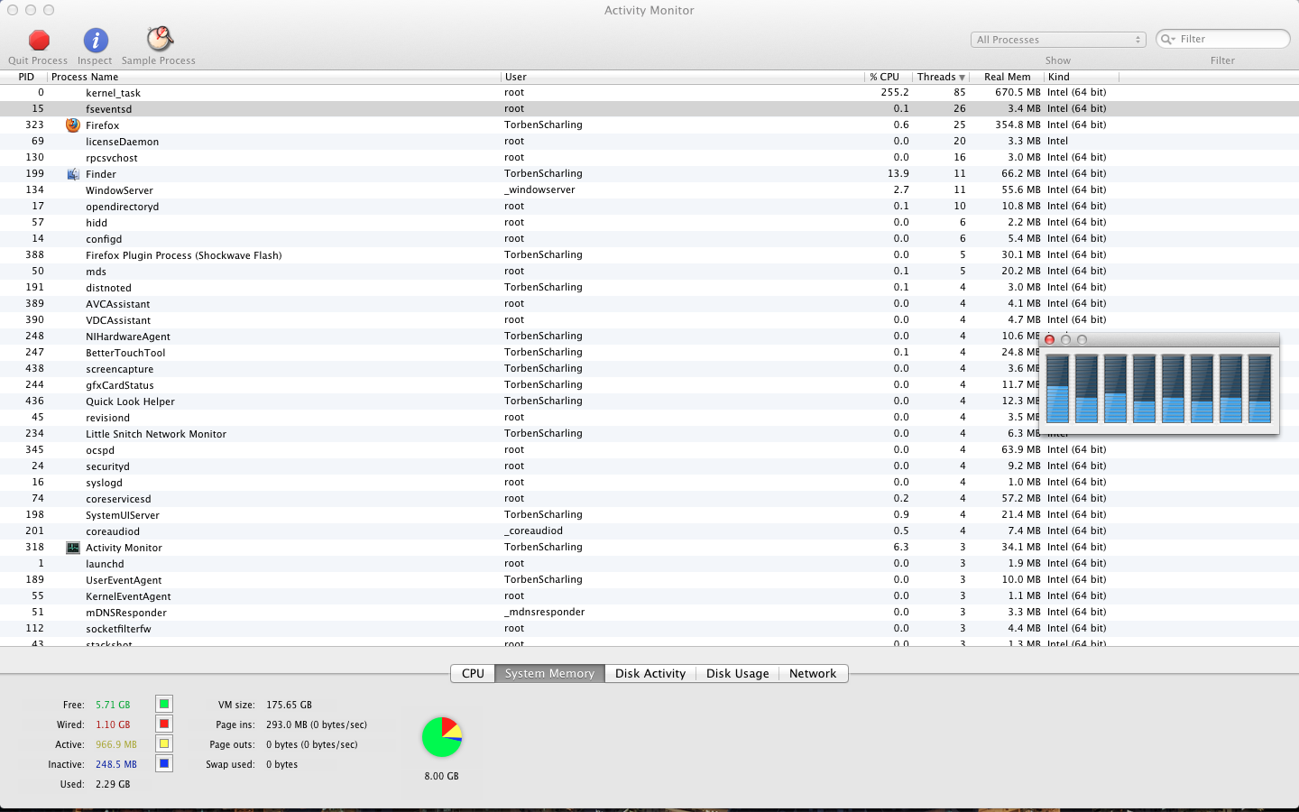Switch to the CPU tab
Screen dimensions: 1299x812
(x=473, y=673)
